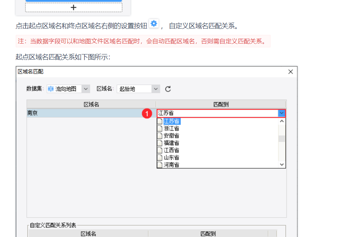Click the document icon beside 福建省
358x237 pixels.
coord(160,143)
